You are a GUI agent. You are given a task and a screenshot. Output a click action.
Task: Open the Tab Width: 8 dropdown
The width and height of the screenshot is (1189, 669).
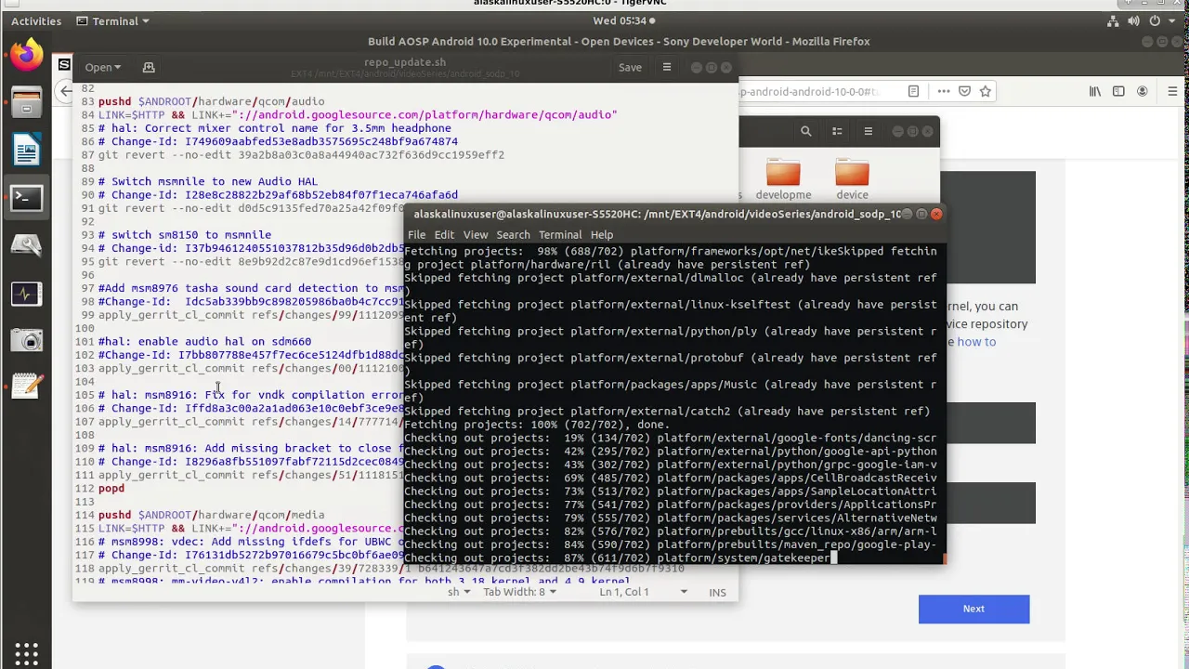point(519,592)
